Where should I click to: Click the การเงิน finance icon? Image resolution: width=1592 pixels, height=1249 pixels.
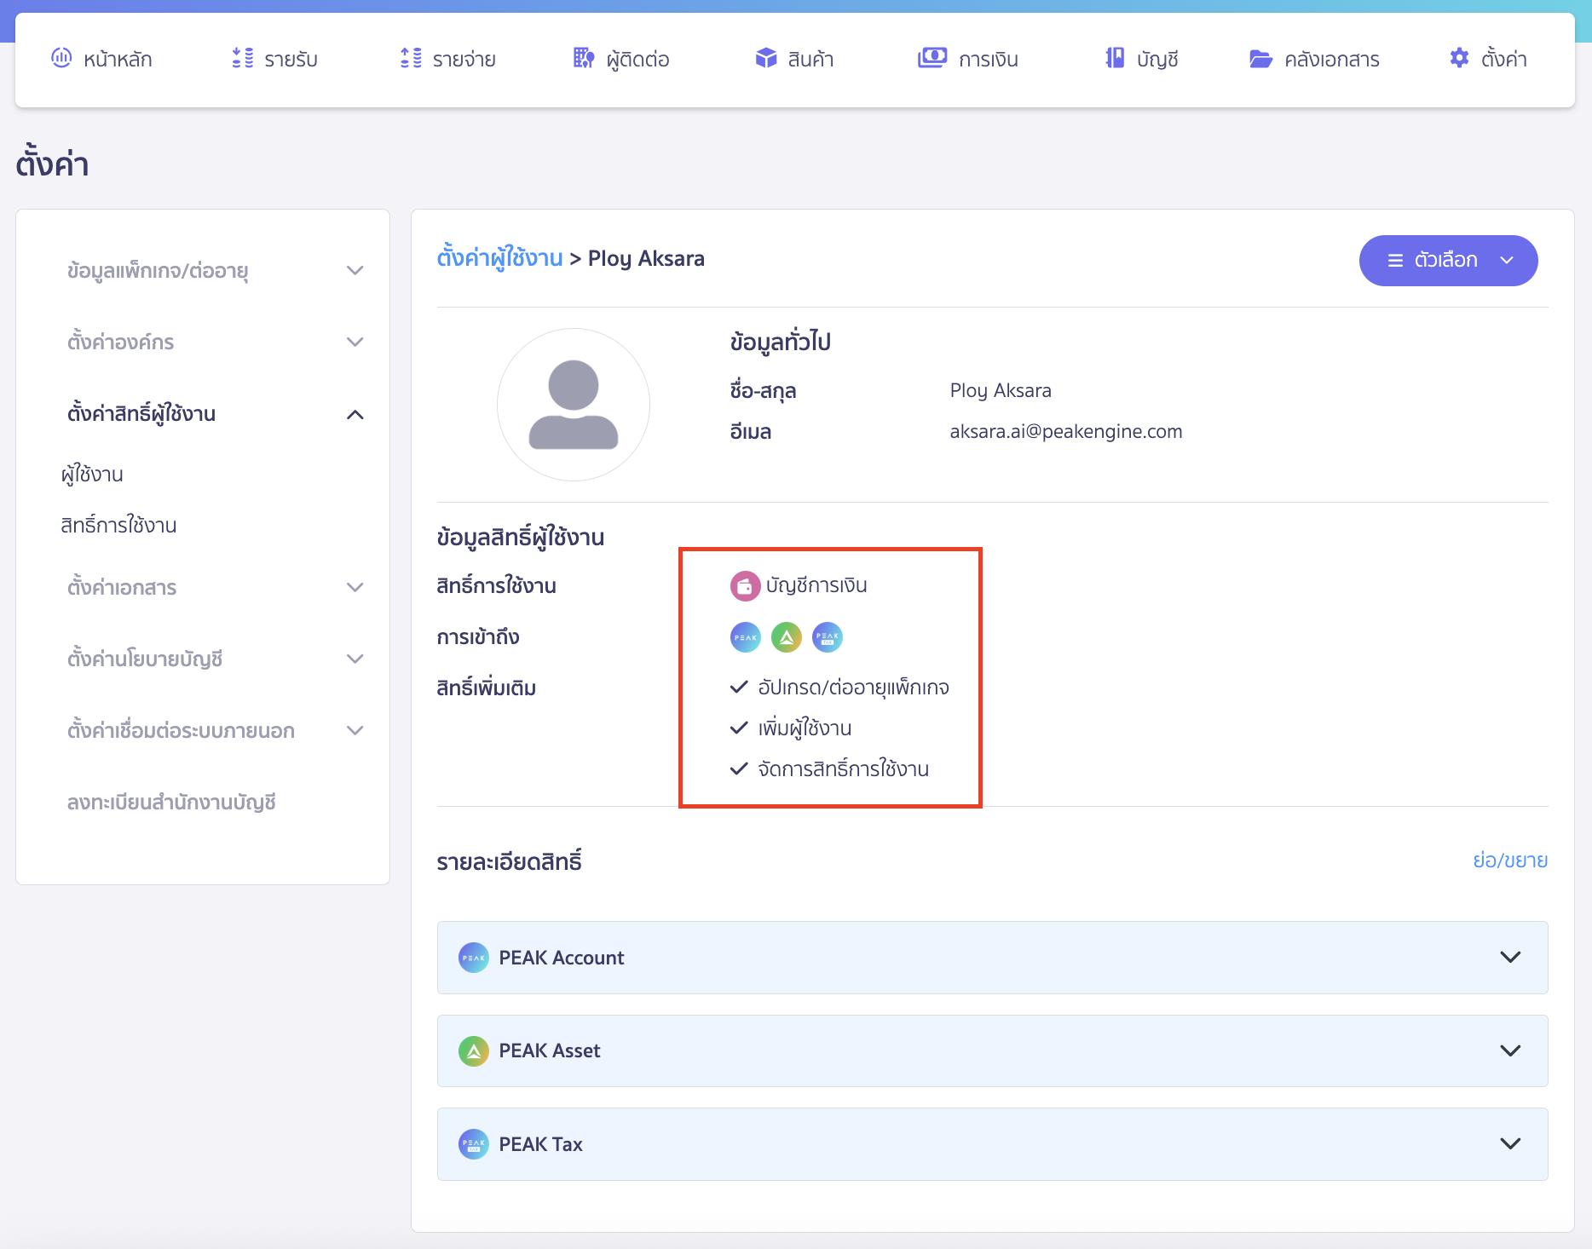[x=932, y=58]
